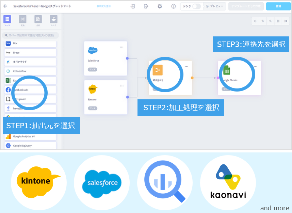The height and width of the screenshot is (213, 292).
Task: Switch to the 変換 (transform) tab
Action: tap(22, 21)
